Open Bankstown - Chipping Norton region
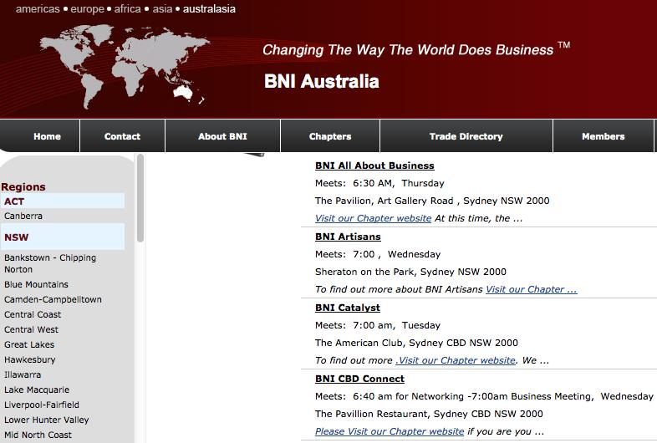 tap(50, 263)
